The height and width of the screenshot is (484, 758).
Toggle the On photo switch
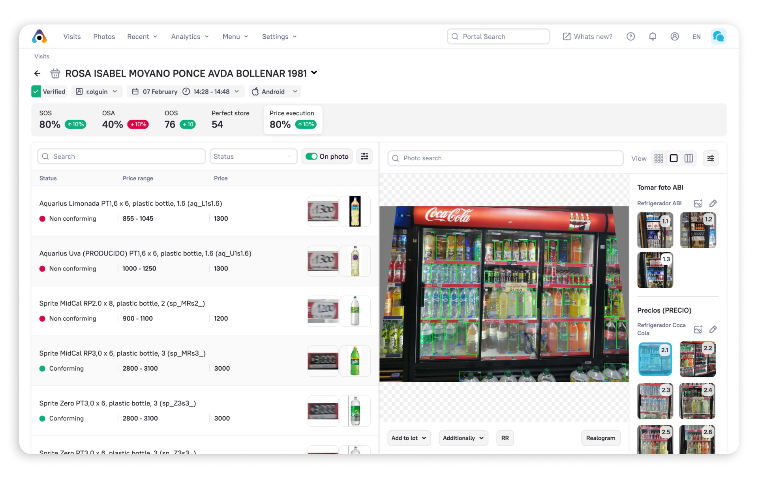pos(311,156)
